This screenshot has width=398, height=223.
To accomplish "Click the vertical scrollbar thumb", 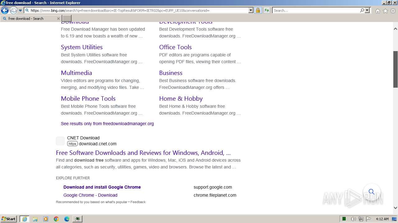I will point(396,69).
